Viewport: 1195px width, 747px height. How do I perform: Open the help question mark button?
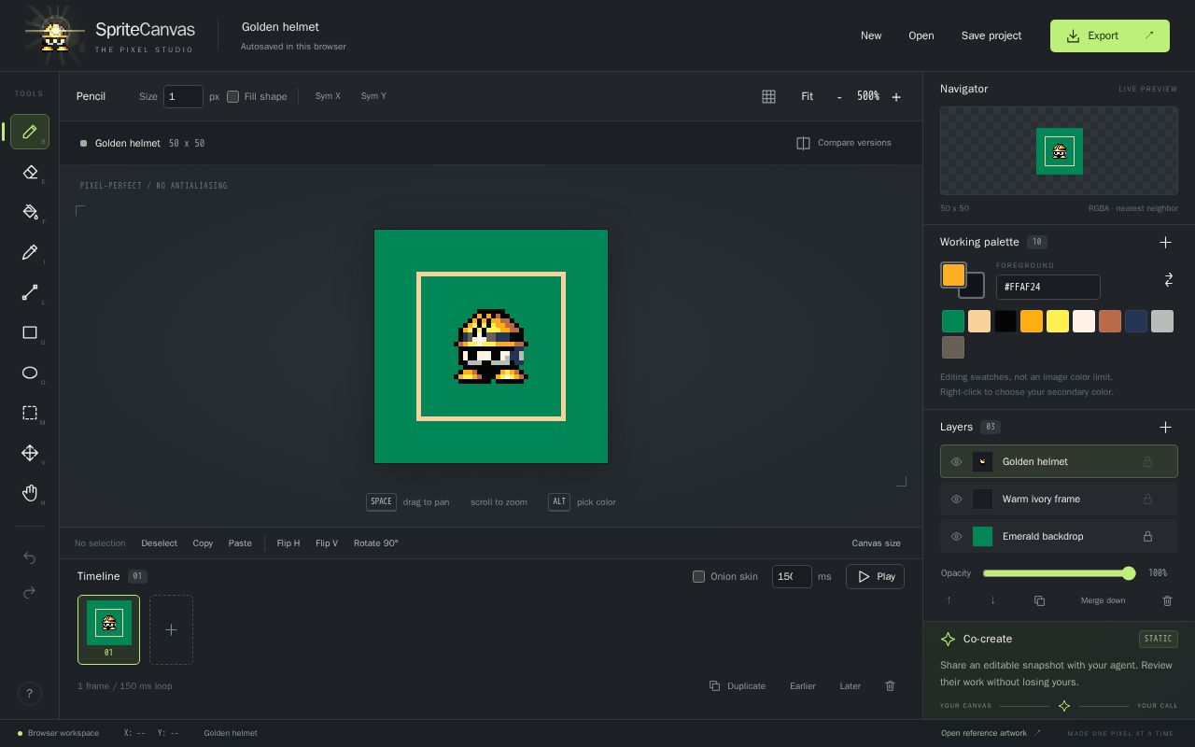30,693
